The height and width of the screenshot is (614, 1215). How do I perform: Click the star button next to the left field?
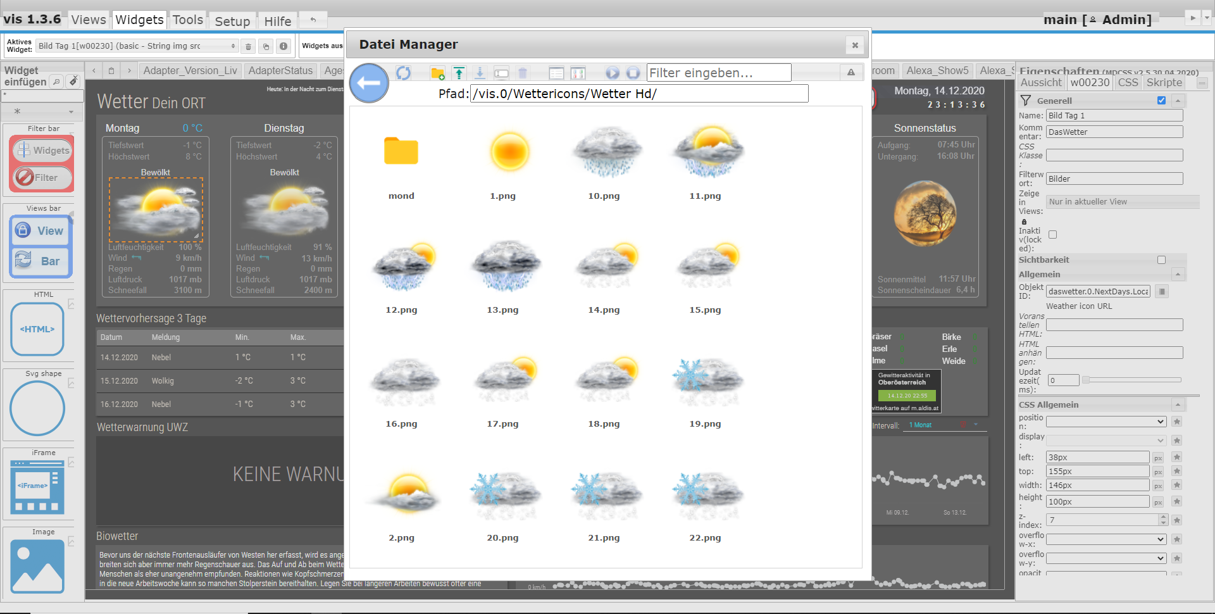pos(1177,457)
